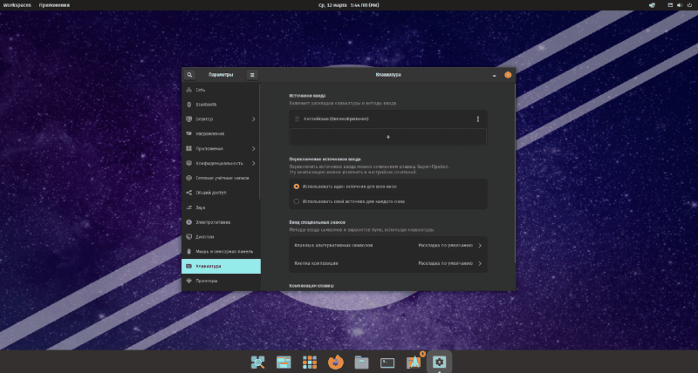The image size is (698, 373).
Task: Click the Desktop sidebar icon
Action: coord(188,119)
